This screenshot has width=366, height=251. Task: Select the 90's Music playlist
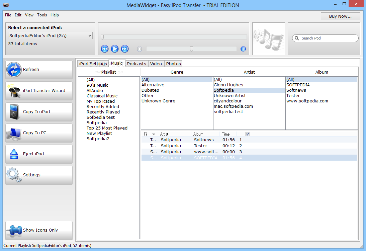click(97, 85)
